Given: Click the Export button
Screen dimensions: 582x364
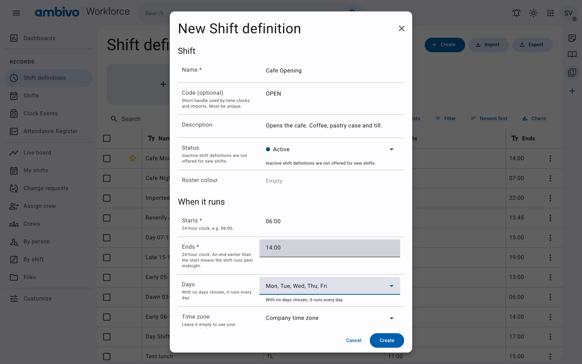Looking at the screenshot, I should (x=532, y=44).
